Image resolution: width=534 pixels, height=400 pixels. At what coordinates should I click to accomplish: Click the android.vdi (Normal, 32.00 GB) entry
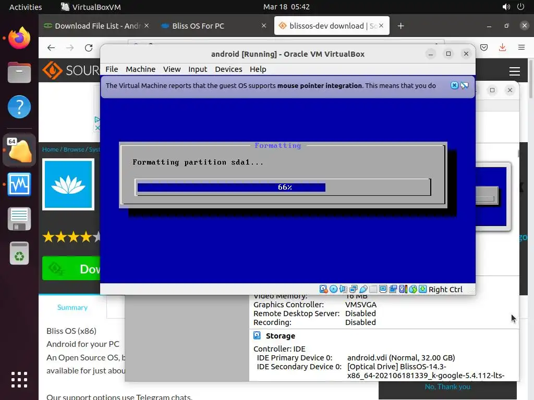coord(401,358)
